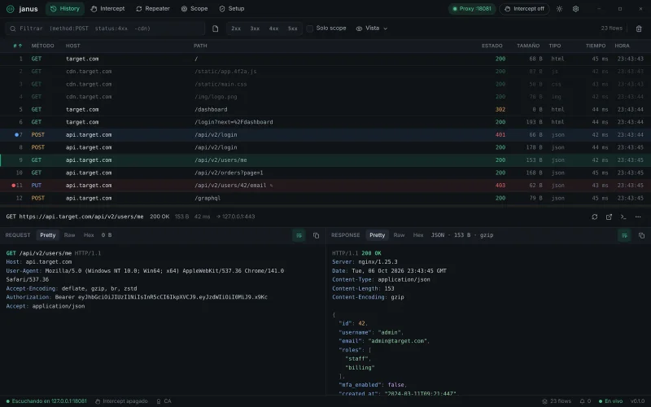Click Intercept apagado in status bar

click(121, 401)
